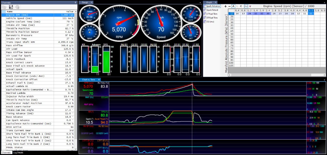Image resolution: width=327 pixels, height=155 pixels.
Task: Open the Gauge panel dropdown arrow
Action: click(x=200, y=2)
